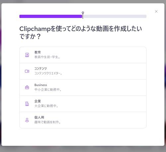This screenshot has width=166, height=152.
Task: Click the text 教員や生徒・学生。
Action: [47, 57]
